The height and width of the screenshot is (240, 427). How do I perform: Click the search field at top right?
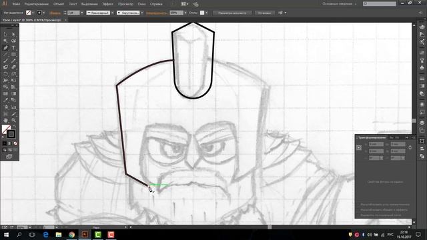[380, 4]
